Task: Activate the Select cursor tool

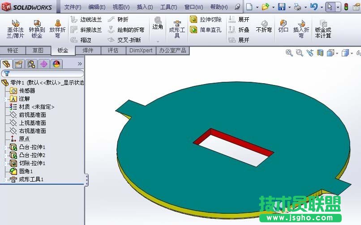Action: click(330, 7)
